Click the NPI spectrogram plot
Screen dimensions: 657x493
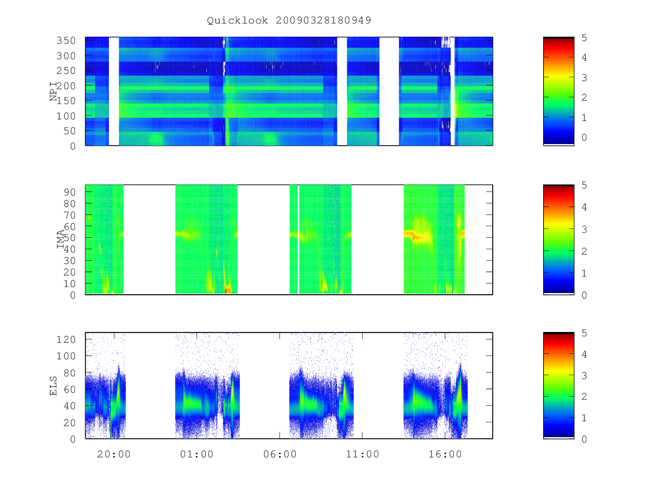pyautogui.click(x=289, y=91)
